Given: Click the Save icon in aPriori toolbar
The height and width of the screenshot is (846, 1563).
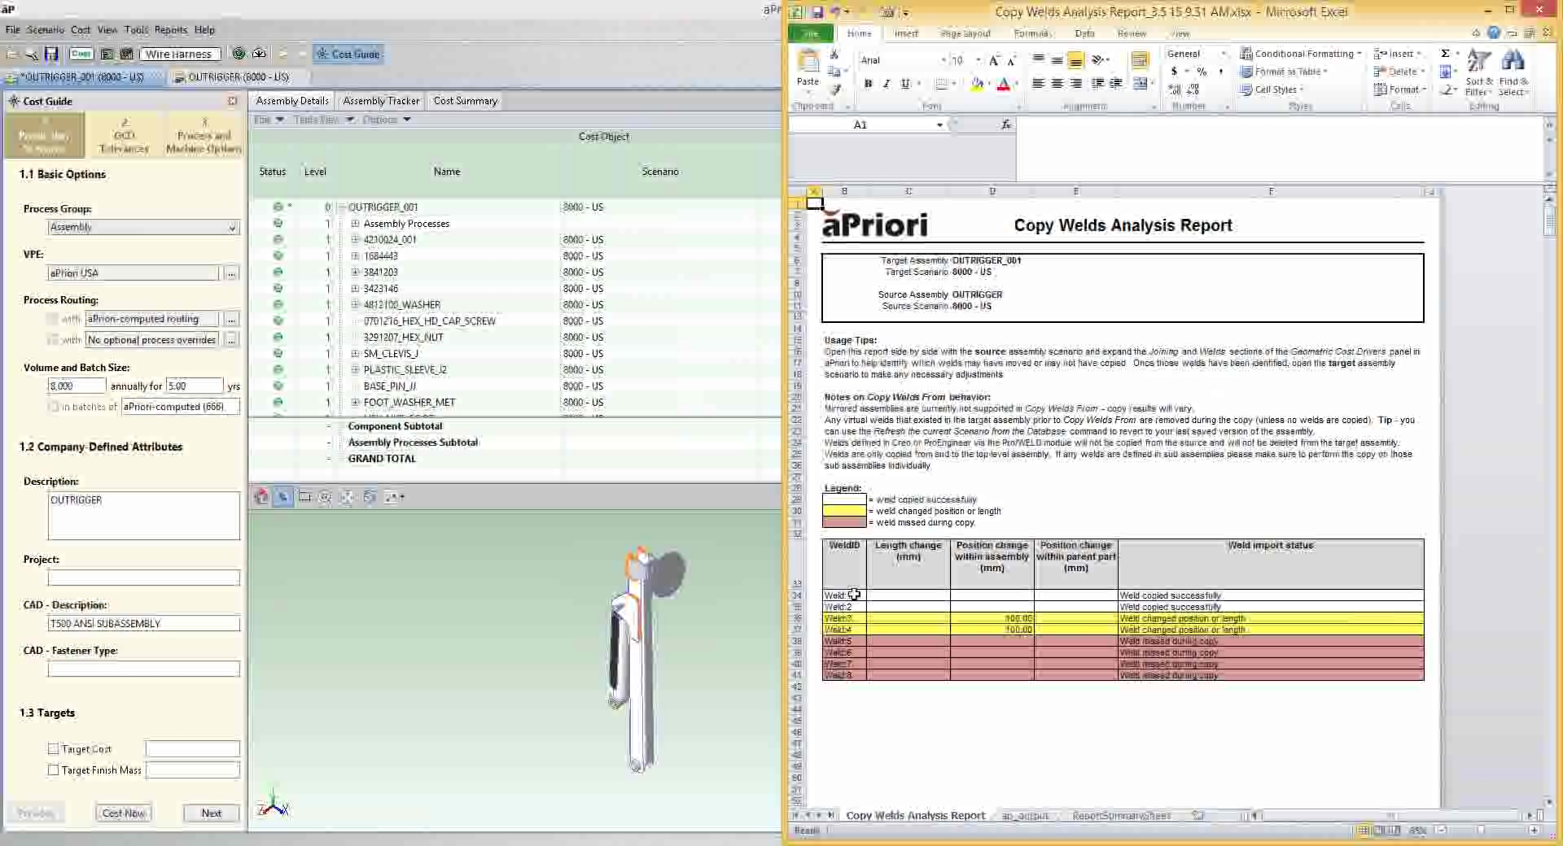Looking at the screenshot, I should (51, 55).
